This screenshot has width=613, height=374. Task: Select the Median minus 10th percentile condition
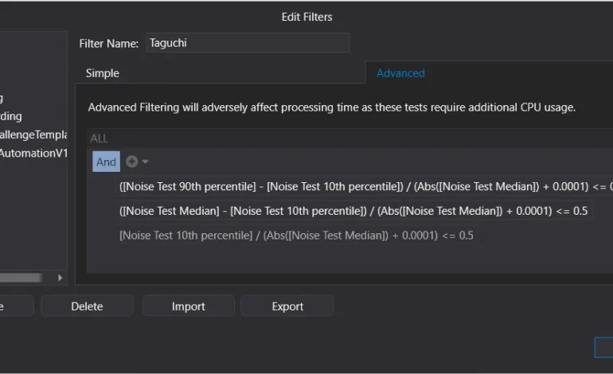[353, 211]
